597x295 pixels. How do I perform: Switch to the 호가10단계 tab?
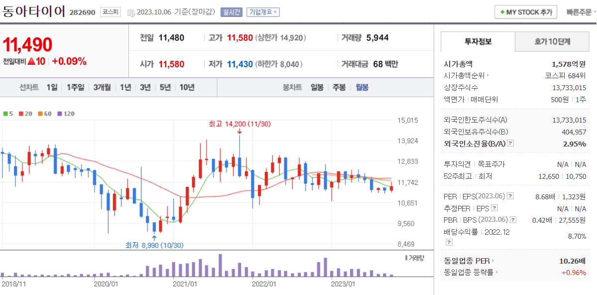tap(552, 42)
